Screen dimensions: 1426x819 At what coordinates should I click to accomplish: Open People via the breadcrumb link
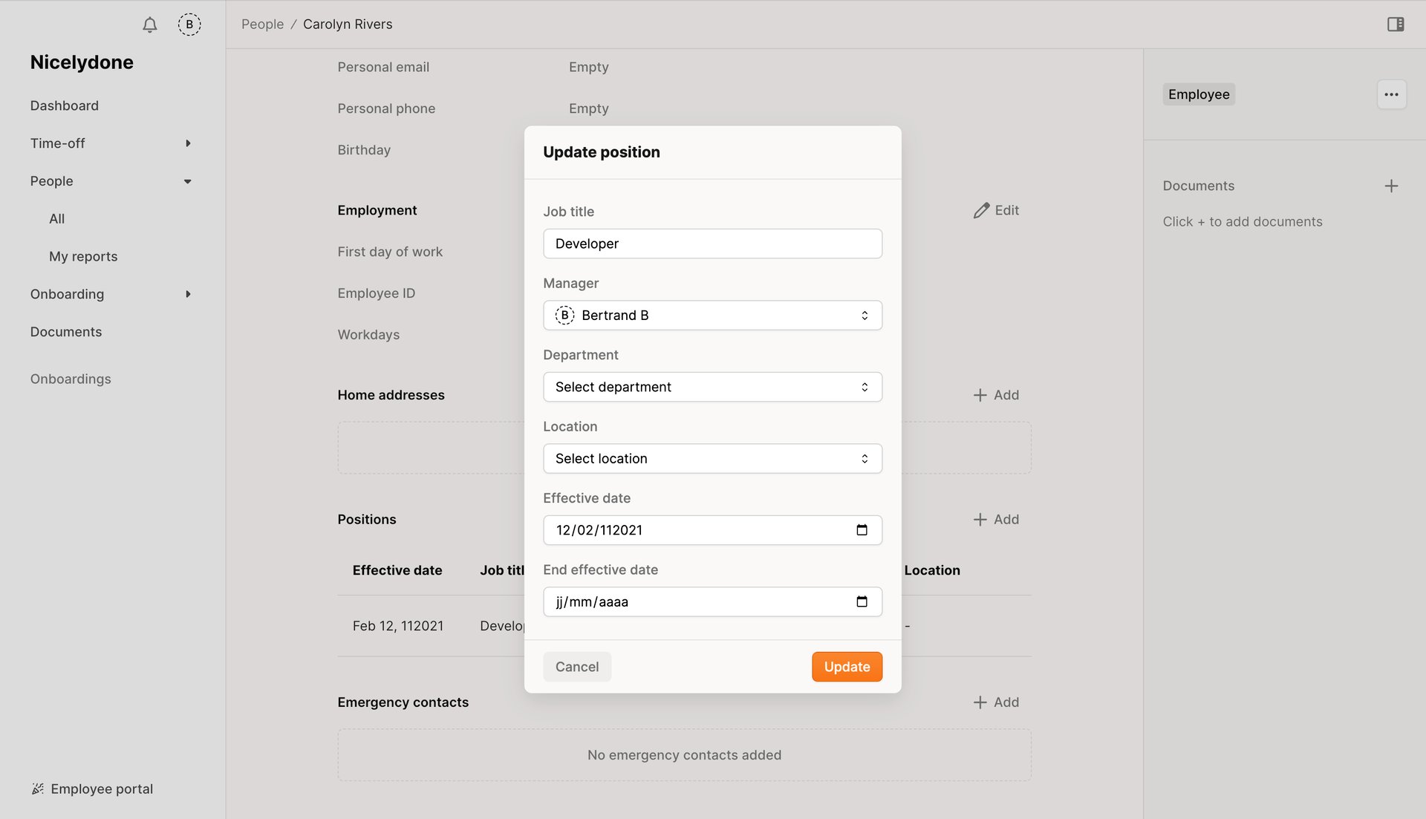[x=261, y=24]
